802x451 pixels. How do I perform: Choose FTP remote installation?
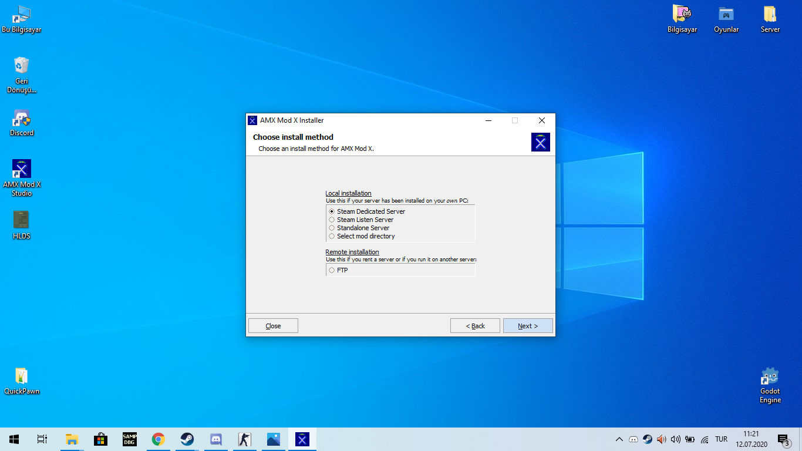pos(332,270)
